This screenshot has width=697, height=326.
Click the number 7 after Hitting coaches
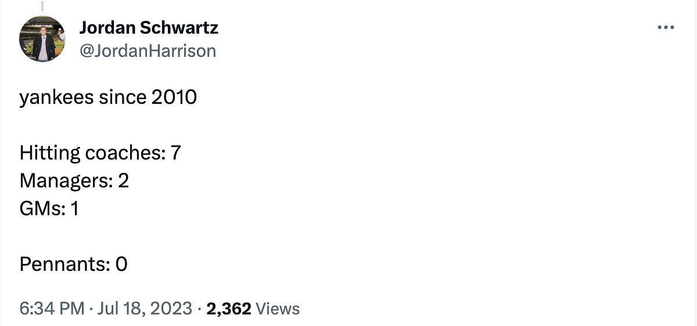176,153
